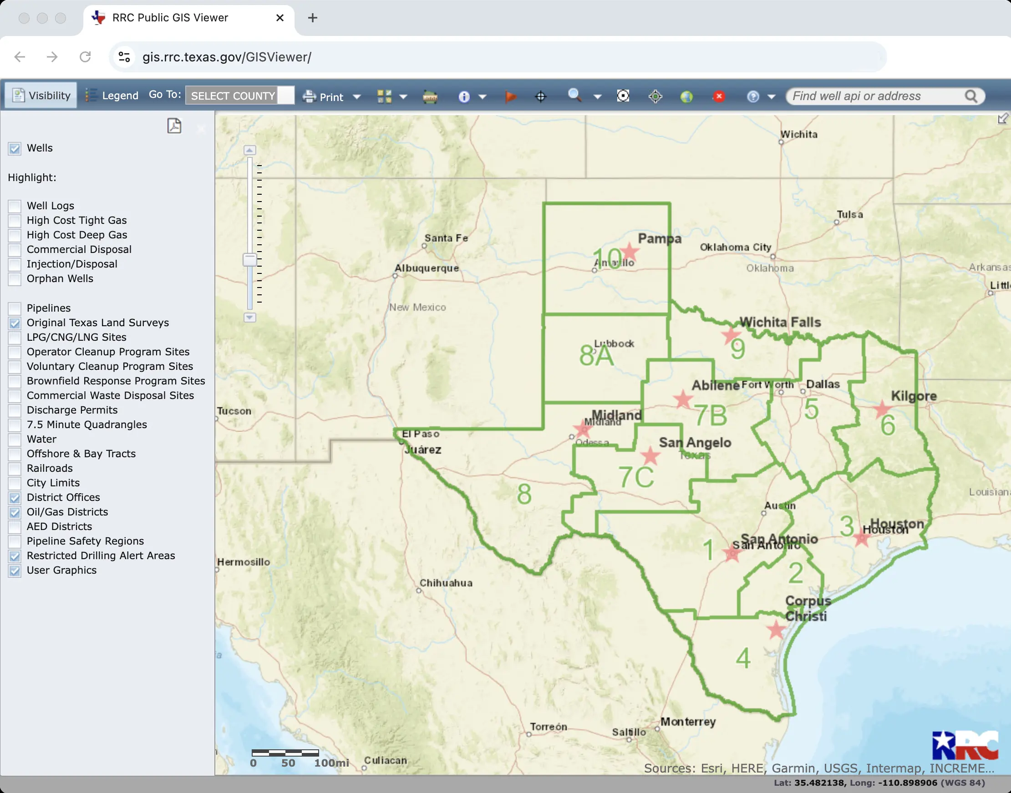Click the map zoom level slider handle

[250, 259]
